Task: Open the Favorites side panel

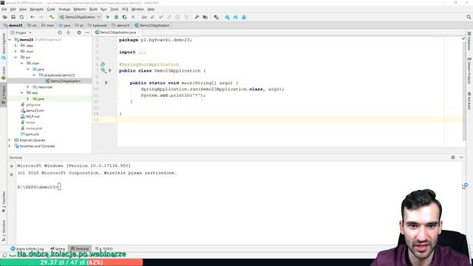Action: tap(4, 202)
